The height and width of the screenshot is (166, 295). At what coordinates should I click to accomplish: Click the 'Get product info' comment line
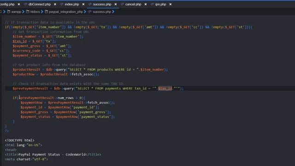tap(49, 65)
